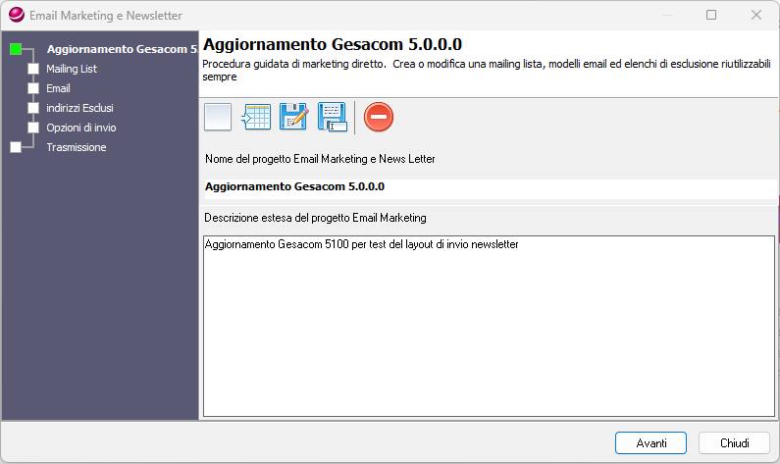This screenshot has height=464, width=780.
Task: Click the save with pencil icon
Action: click(x=293, y=118)
